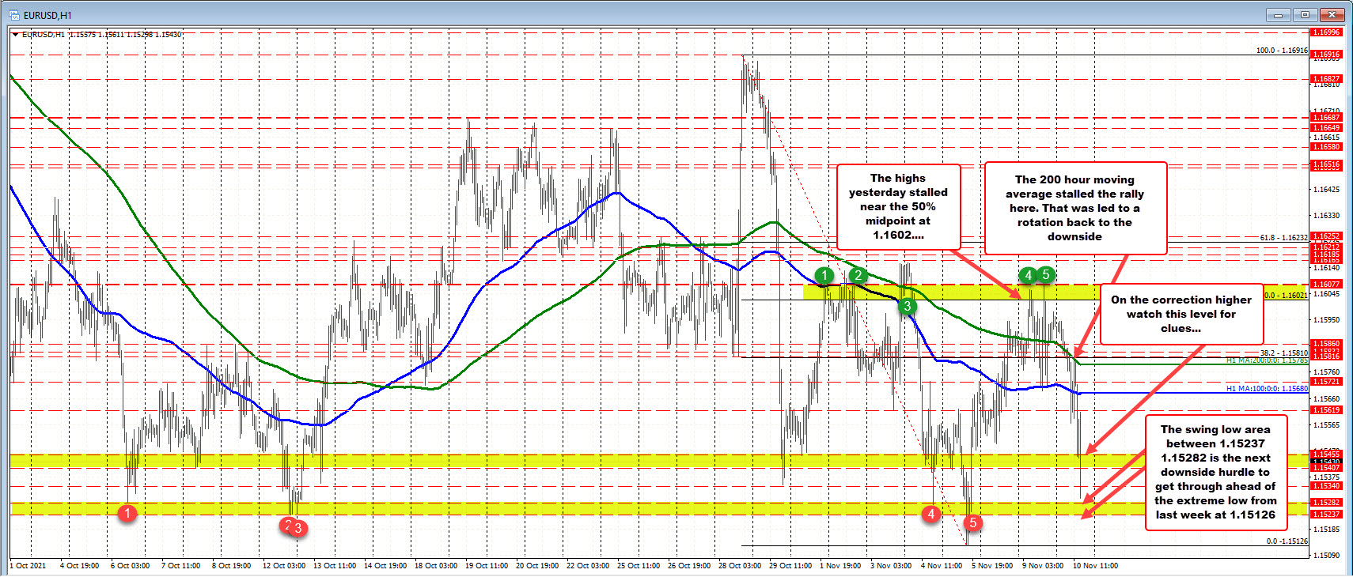
Task: Select the EURUSD,H1 window title text
Action: click(47, 15)
